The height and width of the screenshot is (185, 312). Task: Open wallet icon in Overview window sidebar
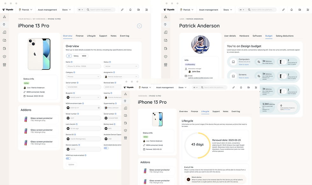pos(4,48)
